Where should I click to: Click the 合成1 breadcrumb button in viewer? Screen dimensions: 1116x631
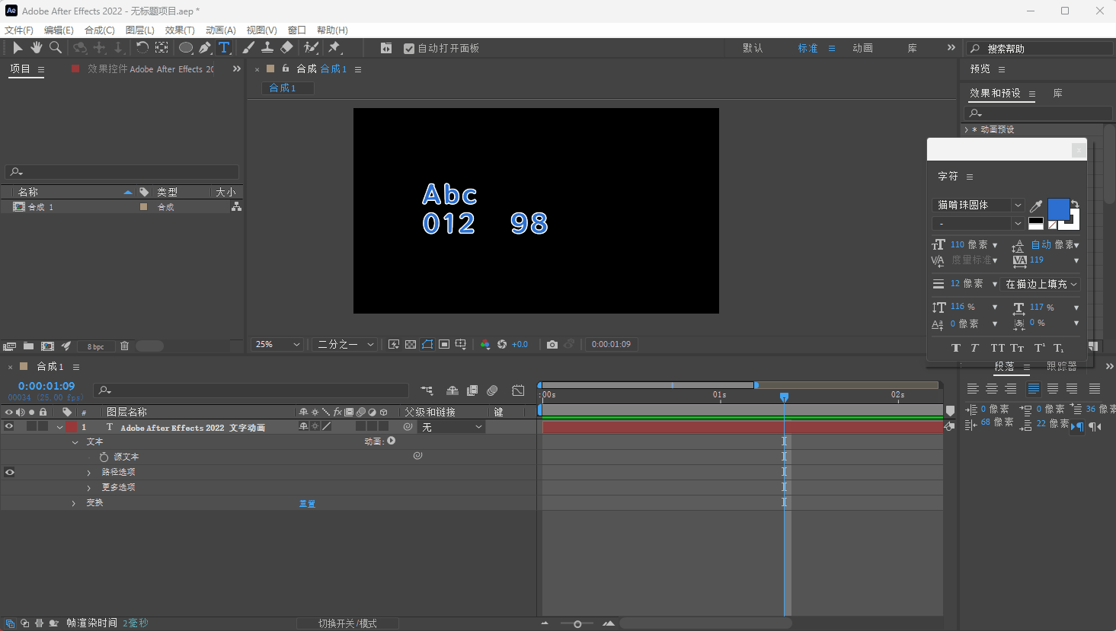pyautogui.click(x=287, y=88)
